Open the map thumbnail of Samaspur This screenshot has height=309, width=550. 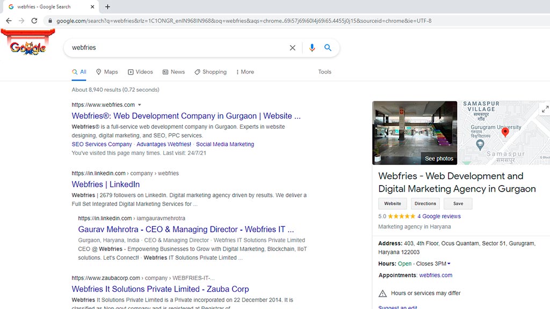pyautogui.click(x=504, y=133)
